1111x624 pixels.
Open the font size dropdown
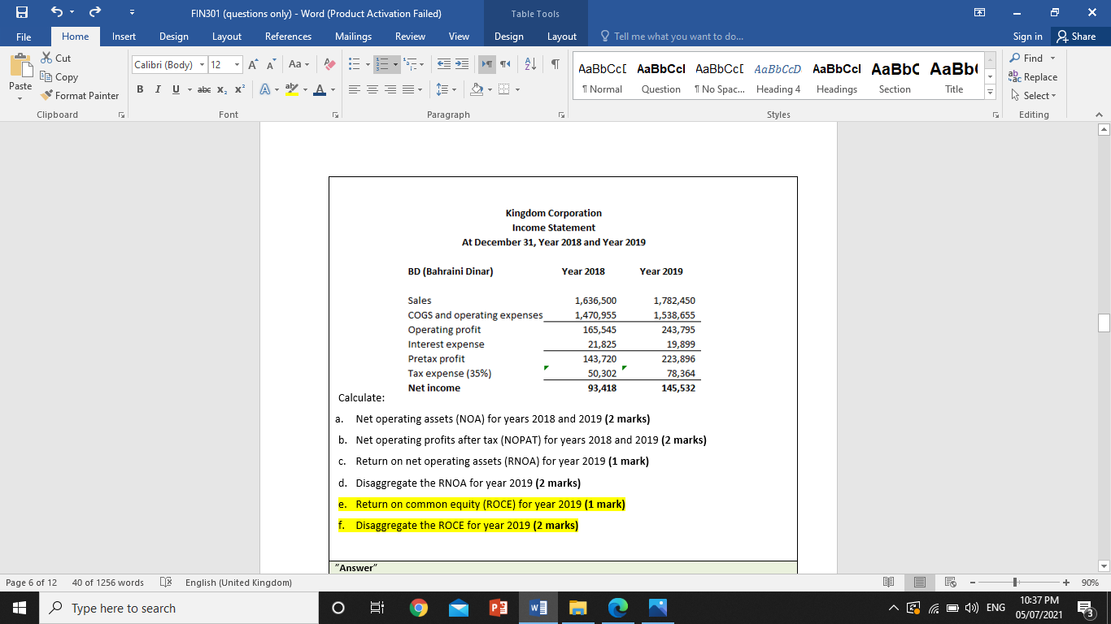tap(237, 64)
